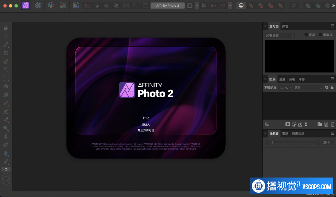336x197 pixels.
Task: Apply Auto White Balance from toolbar
Action: click(116, 6)
